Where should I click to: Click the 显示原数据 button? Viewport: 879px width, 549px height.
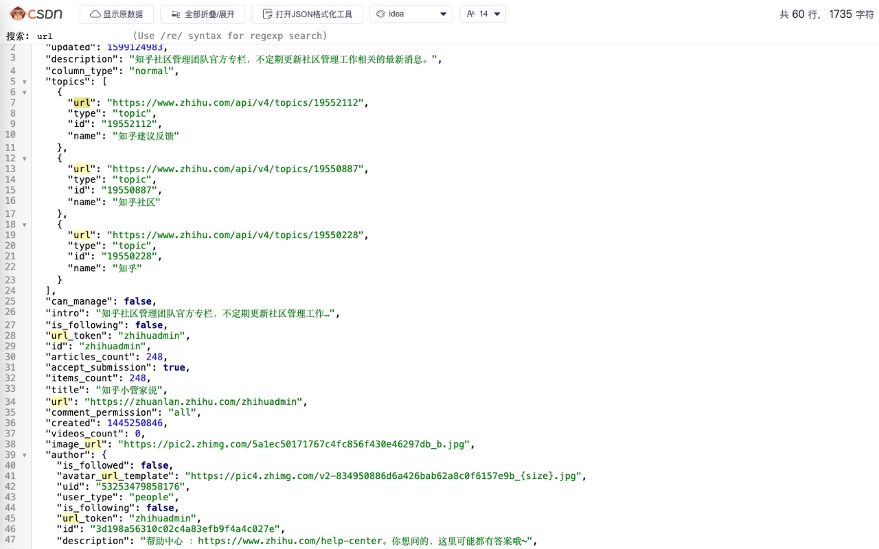click(117, 14)
